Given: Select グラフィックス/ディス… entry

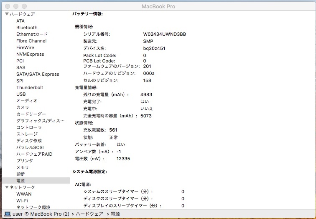Looking at the screenshot, I should [40, 121].
